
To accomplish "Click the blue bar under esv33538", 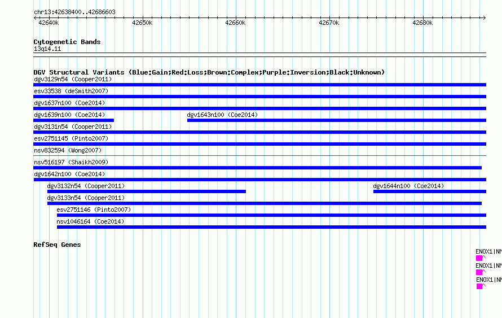I will (x=259, y=97).
